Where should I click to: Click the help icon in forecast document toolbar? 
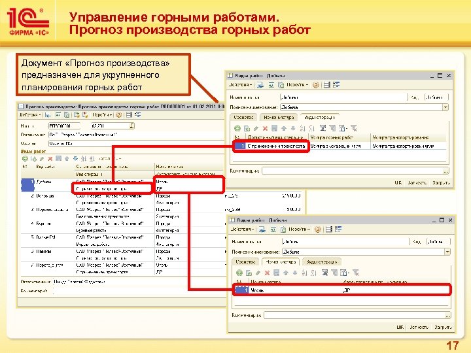(119, 115)
